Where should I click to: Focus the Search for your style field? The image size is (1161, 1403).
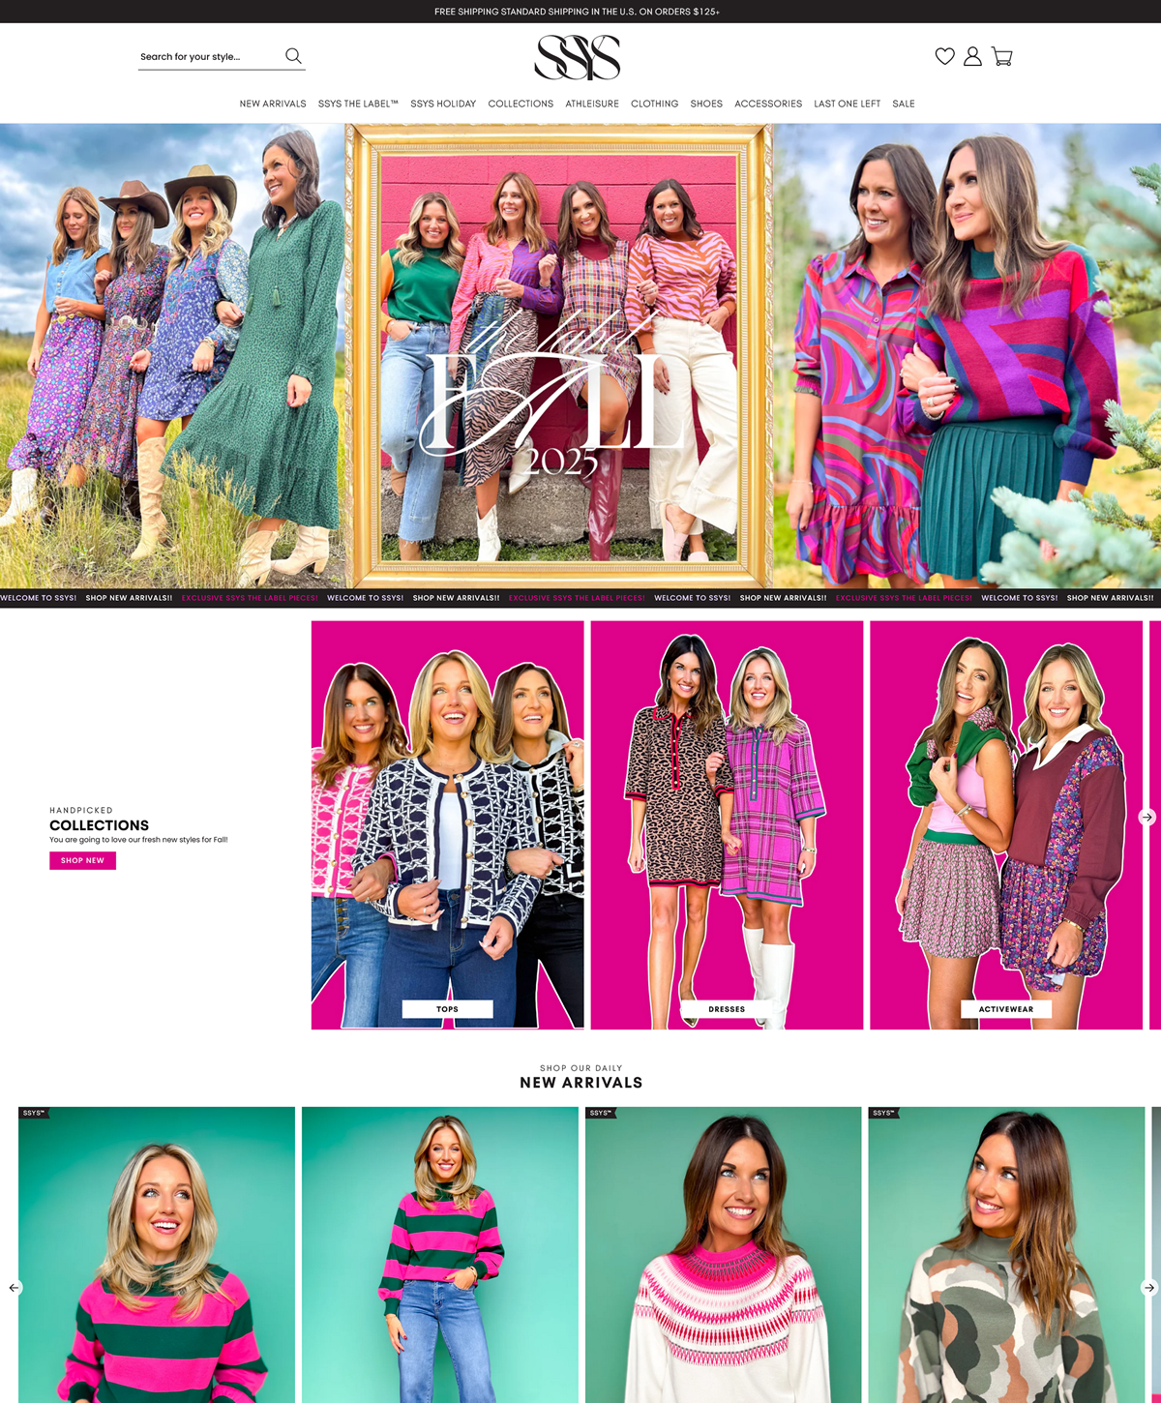[210, 57]
